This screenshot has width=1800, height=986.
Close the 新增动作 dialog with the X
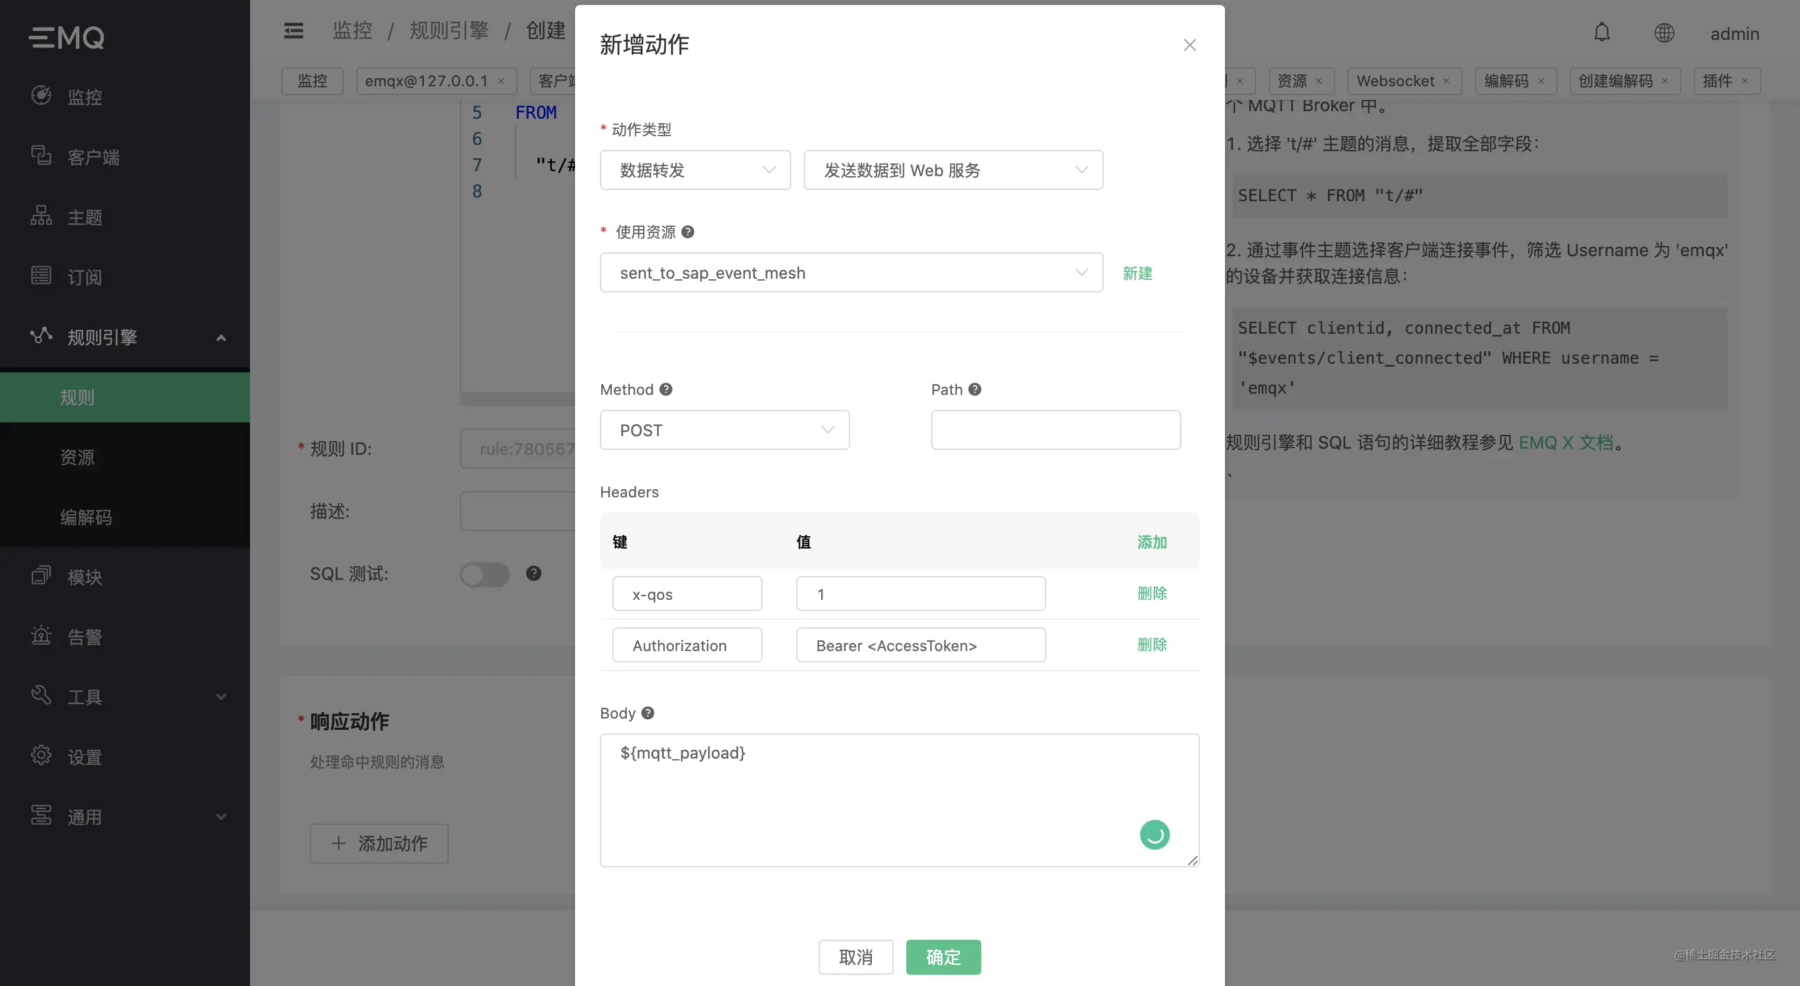tap(1190, 46)
